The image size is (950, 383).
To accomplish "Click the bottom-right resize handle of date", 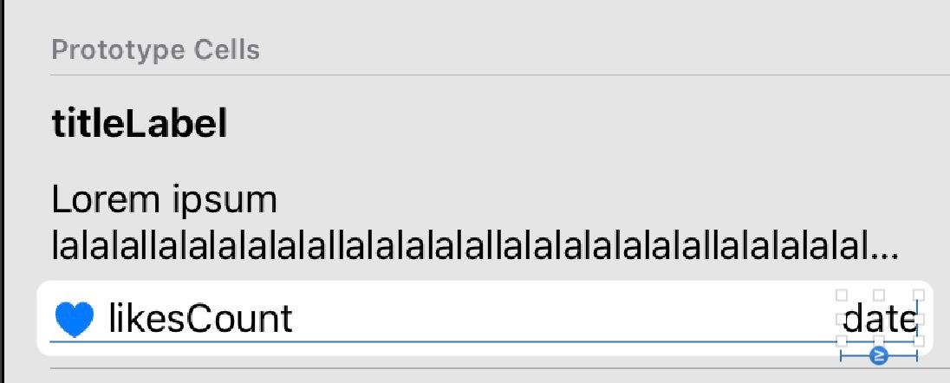I will (x=919, y=341).
